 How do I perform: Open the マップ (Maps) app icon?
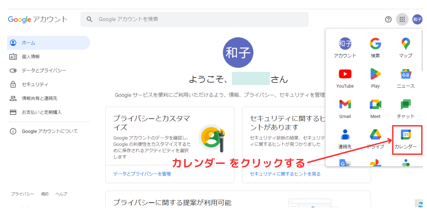(406, 47)
